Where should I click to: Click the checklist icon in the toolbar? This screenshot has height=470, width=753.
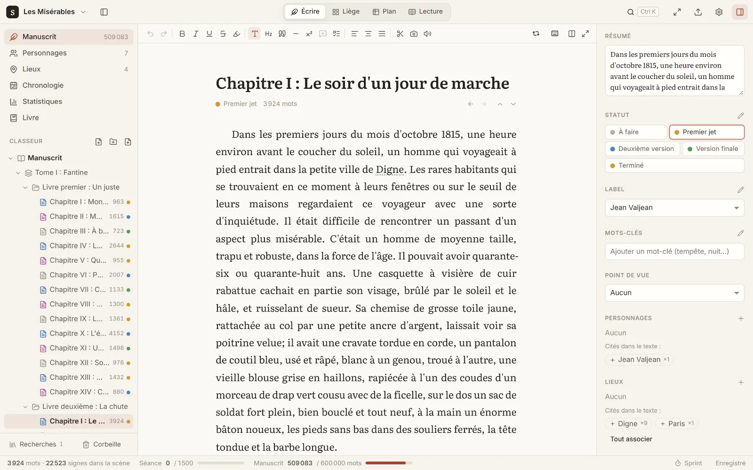pyautogui.click(x=336, y=34)
